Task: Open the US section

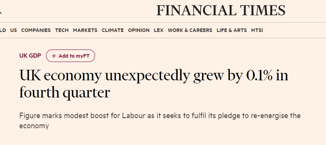Action: (x=14, y=30)
